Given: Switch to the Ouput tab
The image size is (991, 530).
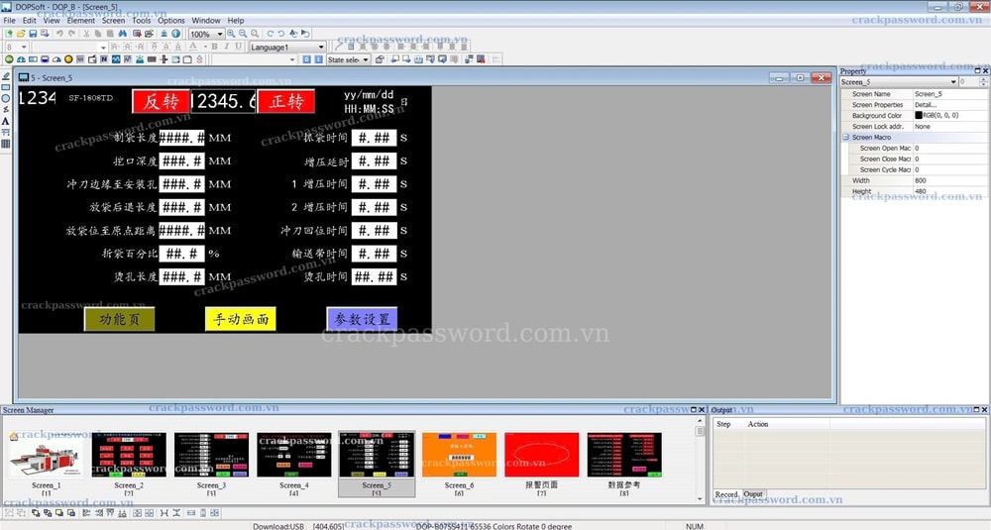Looking at the screenshot, I should click(753, 494).
